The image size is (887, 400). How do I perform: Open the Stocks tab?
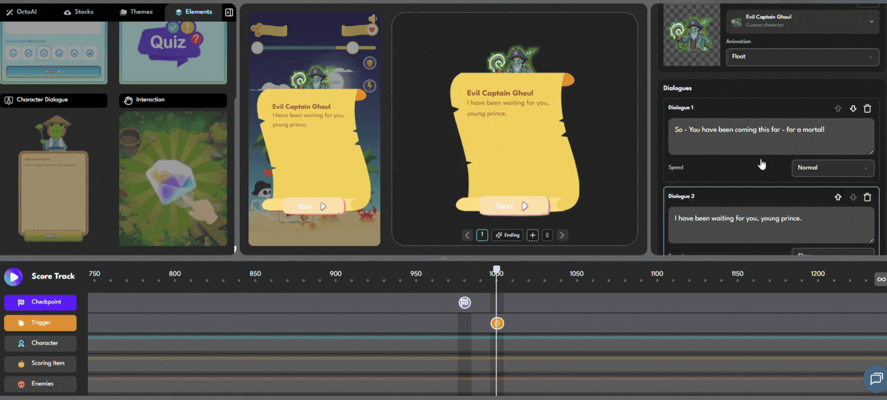(x=79, y=12)
